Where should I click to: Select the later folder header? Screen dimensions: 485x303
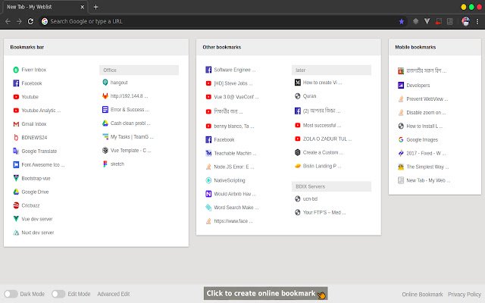(x=331, y=70)
